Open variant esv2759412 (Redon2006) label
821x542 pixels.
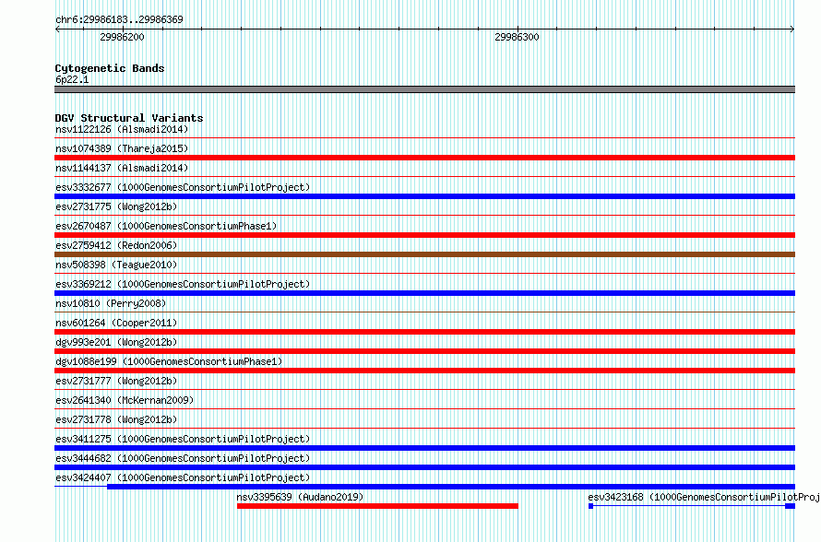click(116, 245)
